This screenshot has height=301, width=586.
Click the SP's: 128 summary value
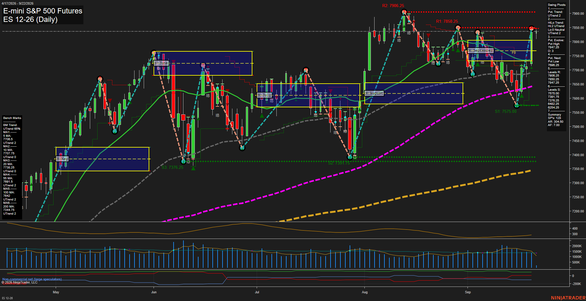click(554, 118)
